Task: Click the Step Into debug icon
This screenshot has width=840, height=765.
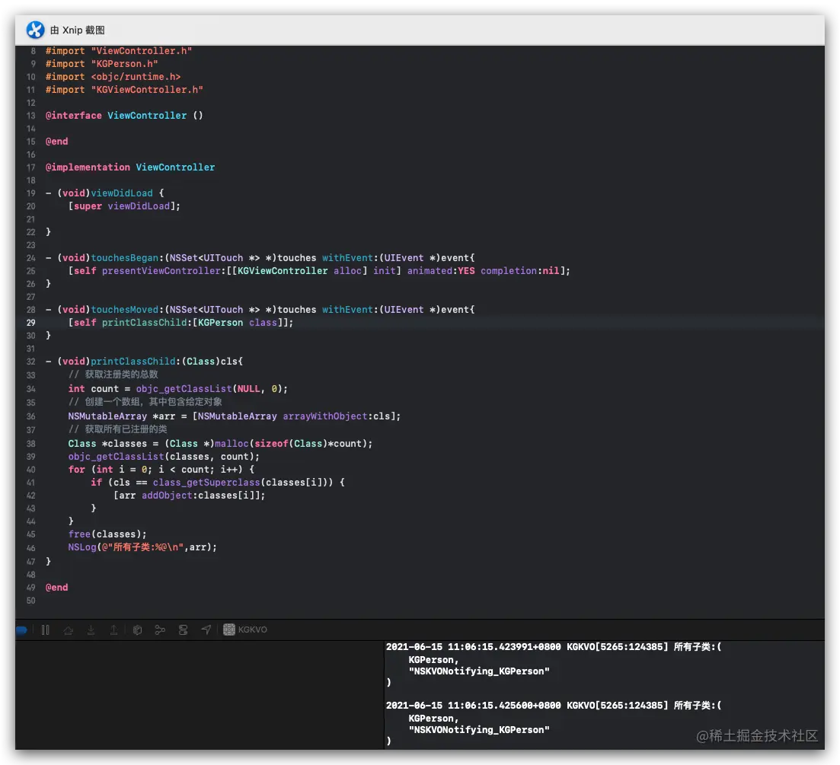Action: point(91,630)
